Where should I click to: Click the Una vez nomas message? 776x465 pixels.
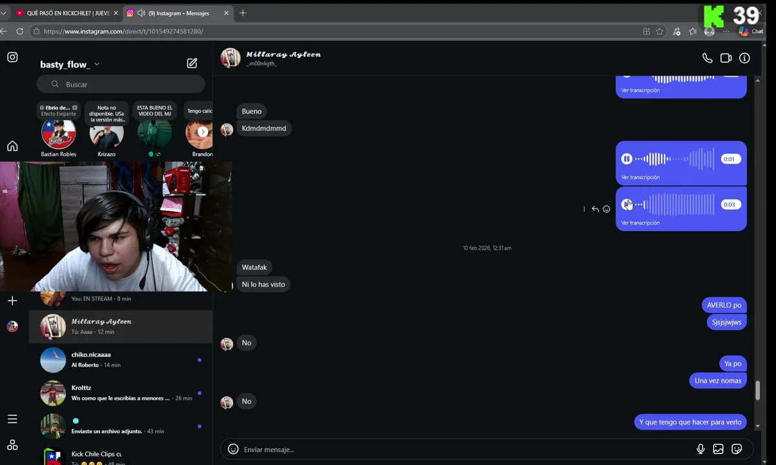[718, 380]
